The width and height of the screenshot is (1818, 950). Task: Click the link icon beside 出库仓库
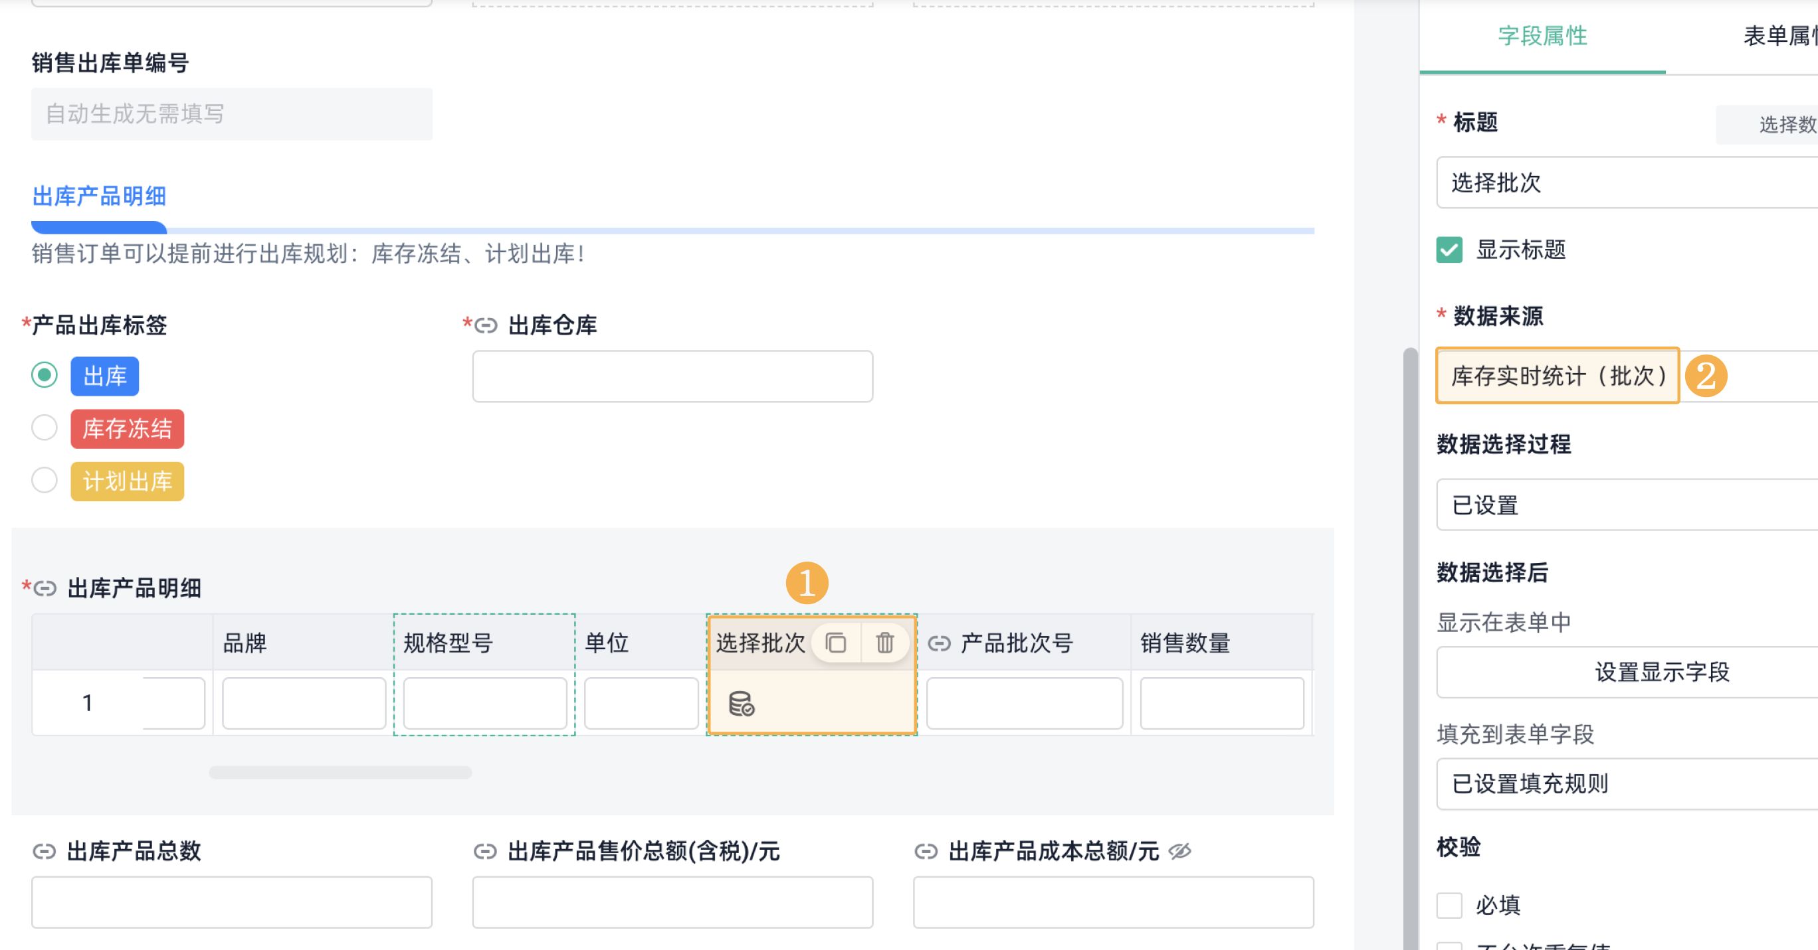pos(486,325)
